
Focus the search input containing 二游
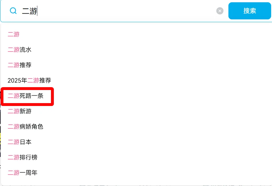click(118, 11)
